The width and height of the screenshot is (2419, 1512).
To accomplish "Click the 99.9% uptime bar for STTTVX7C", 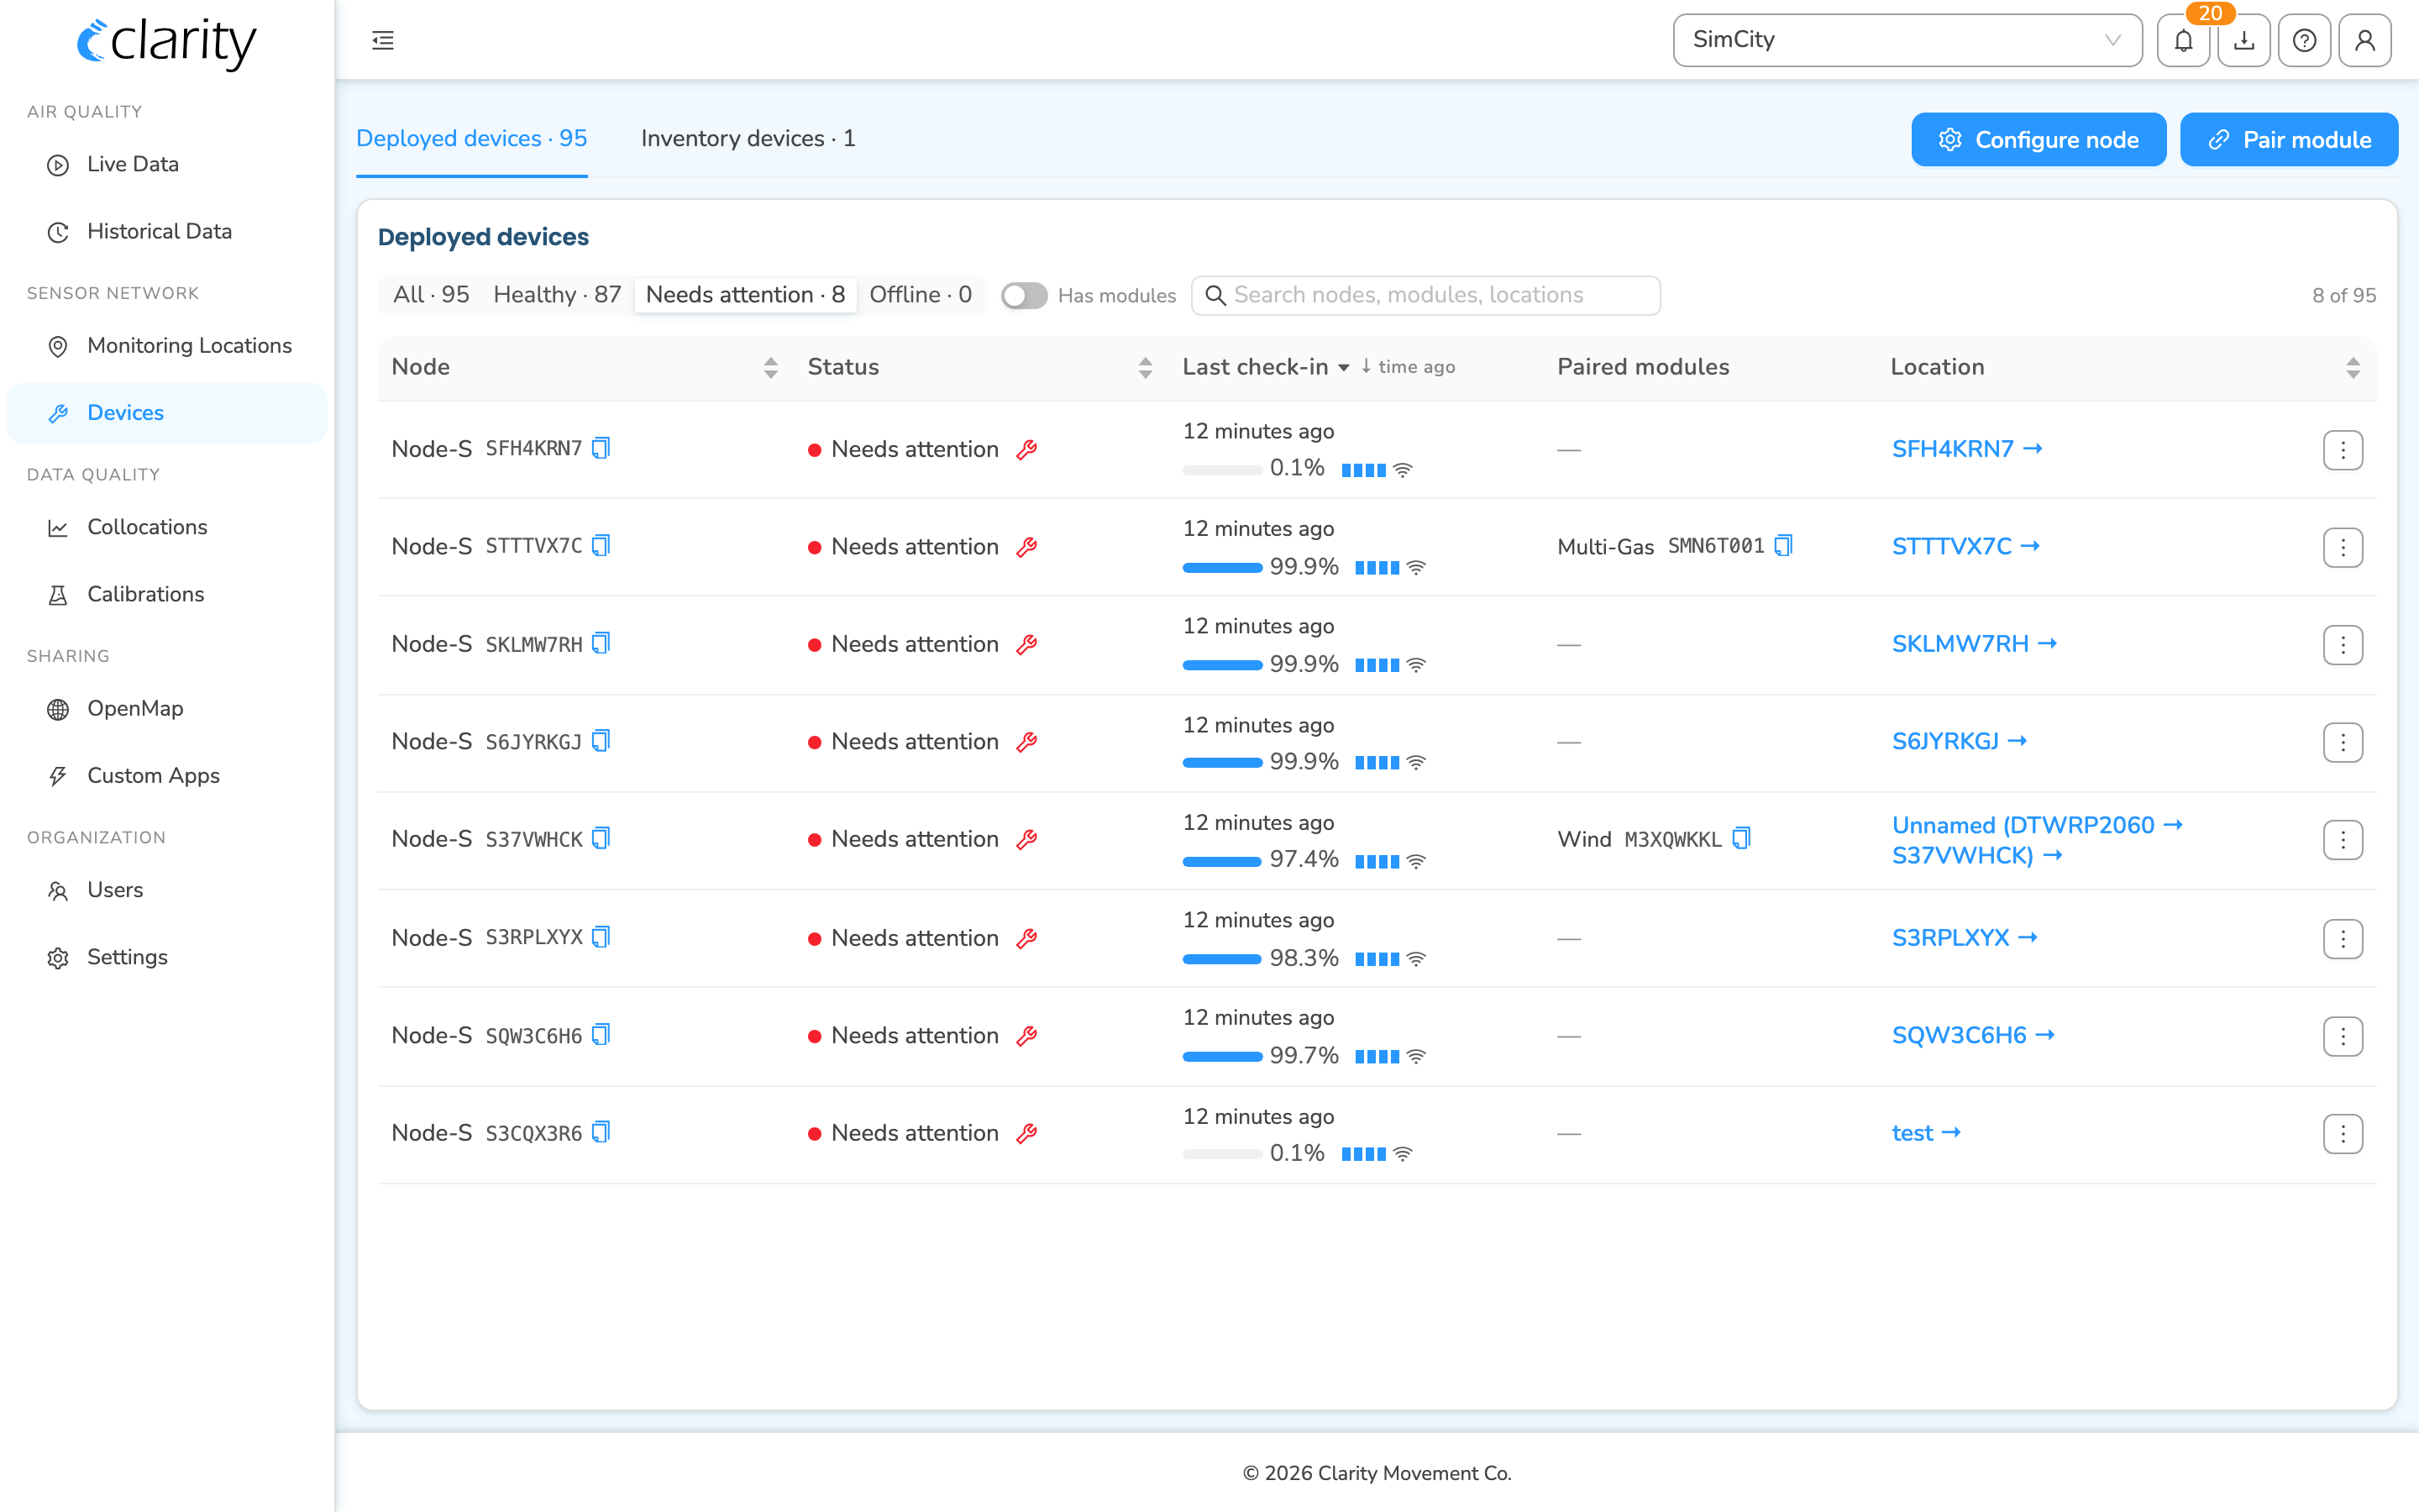I will 1221,568.
